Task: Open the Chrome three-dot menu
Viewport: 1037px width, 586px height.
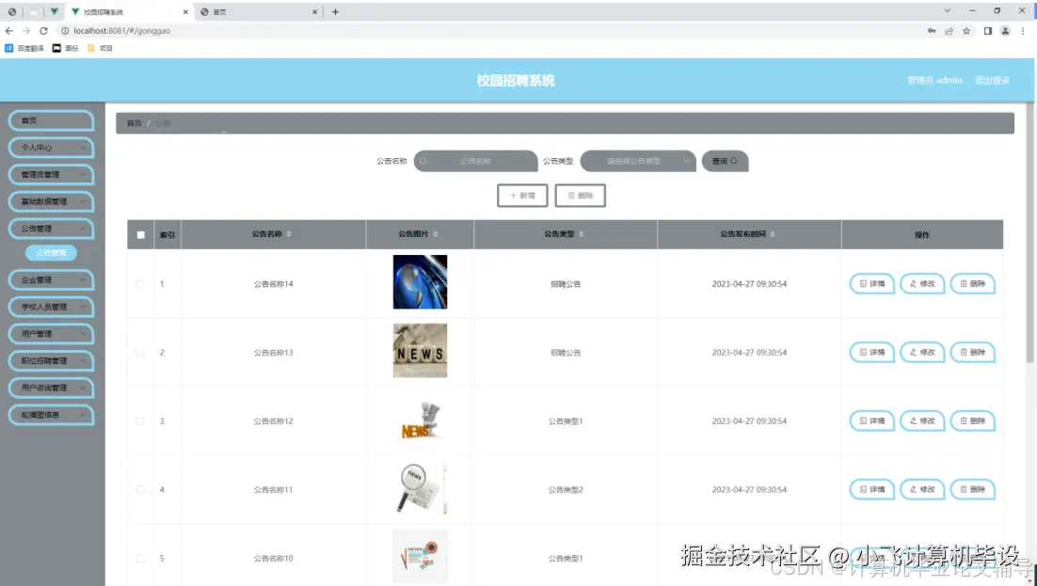Action: pos(1023,31)
